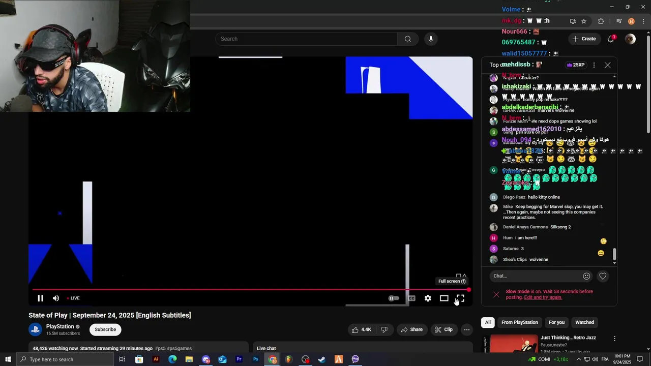Share the State of Play video

coord(411,329)
